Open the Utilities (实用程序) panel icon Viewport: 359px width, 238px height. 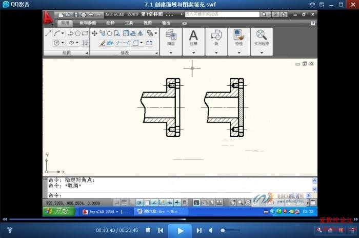[262, 38]
